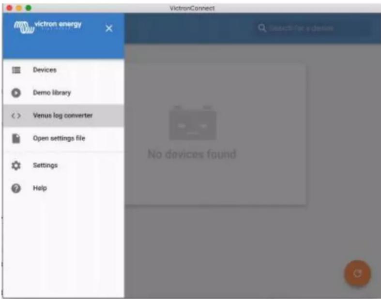The height and width of the screenshot is (299, 381).
Task: Click the Help question mark icon
Action: click(16, 188)
